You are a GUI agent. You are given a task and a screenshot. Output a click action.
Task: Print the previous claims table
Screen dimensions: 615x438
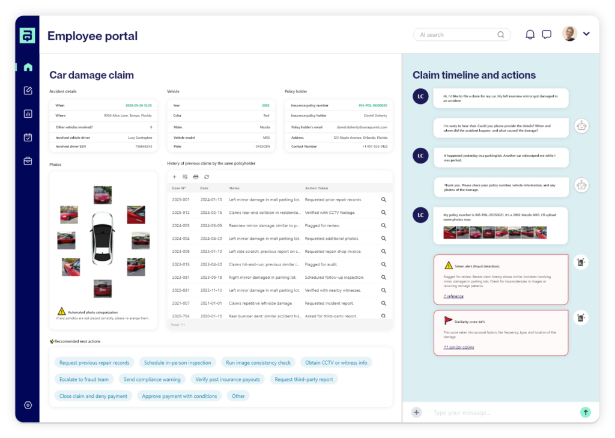coord(195,177)
